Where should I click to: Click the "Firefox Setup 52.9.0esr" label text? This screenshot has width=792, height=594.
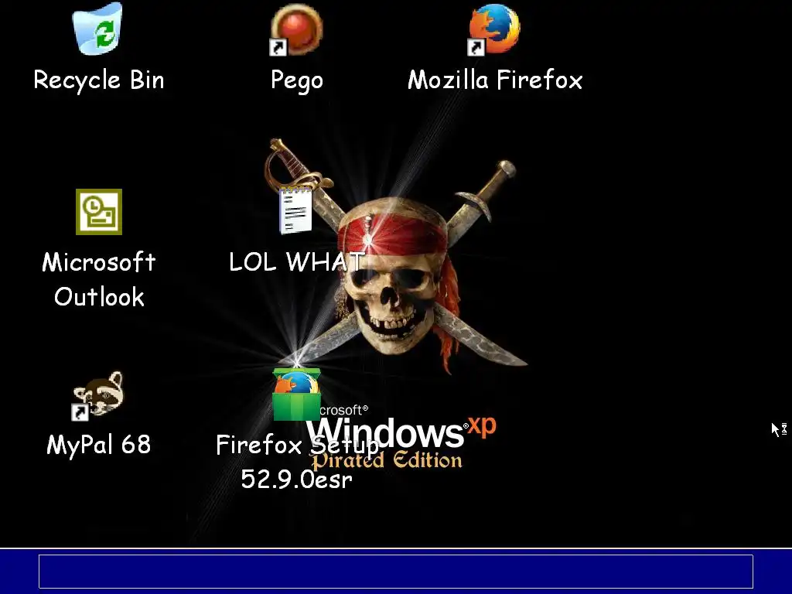[x=297, y=462]
